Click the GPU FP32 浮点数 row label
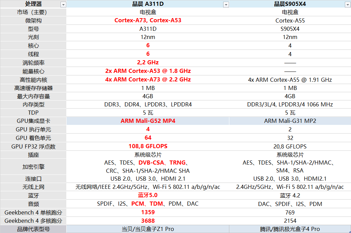Viewport: 351px width, 233px height. 33,146
